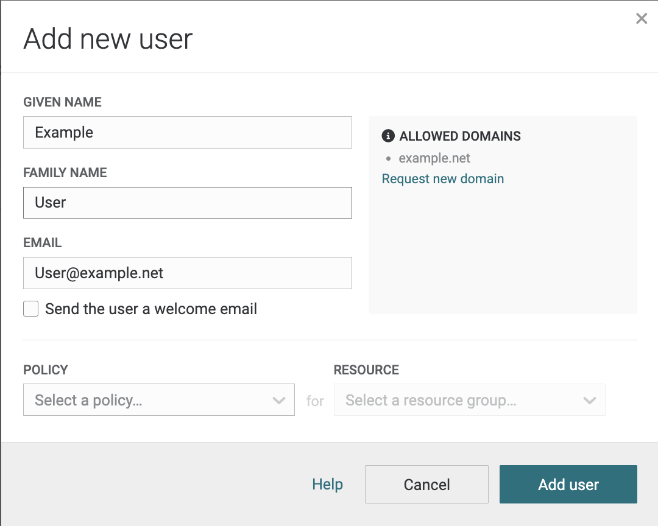Click the Request new domain link
Image resolution: width=658 pixels, height=526 pixels.
(x=442, y=178)
